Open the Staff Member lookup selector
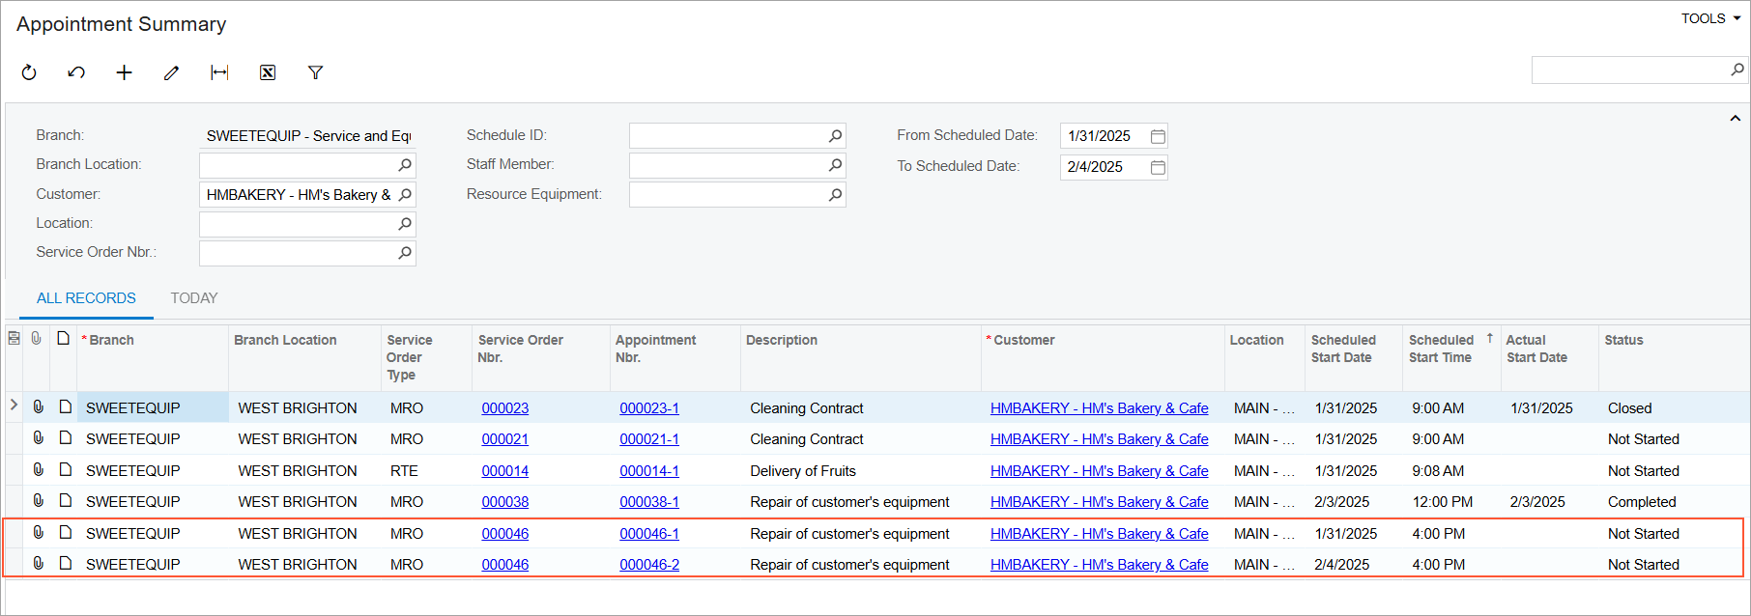The width and height of the screenshot is (1751, 616). pyautogui.click(x=835, y=165)
